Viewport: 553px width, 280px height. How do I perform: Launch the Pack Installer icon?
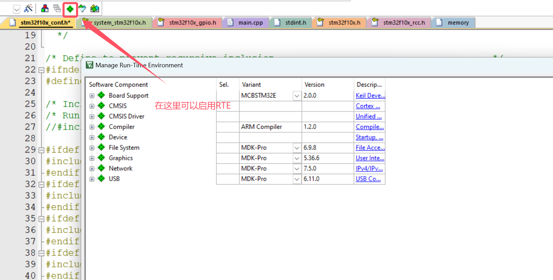coord(95,8)
